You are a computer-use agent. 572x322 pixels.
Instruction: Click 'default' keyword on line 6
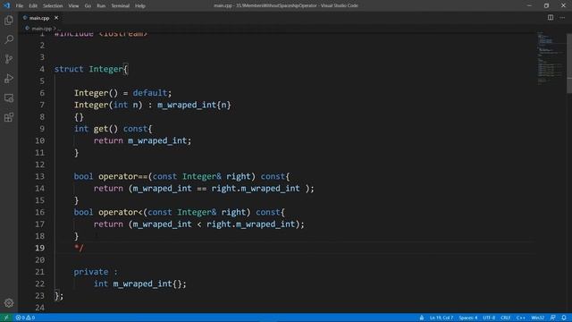coord(149,93)
